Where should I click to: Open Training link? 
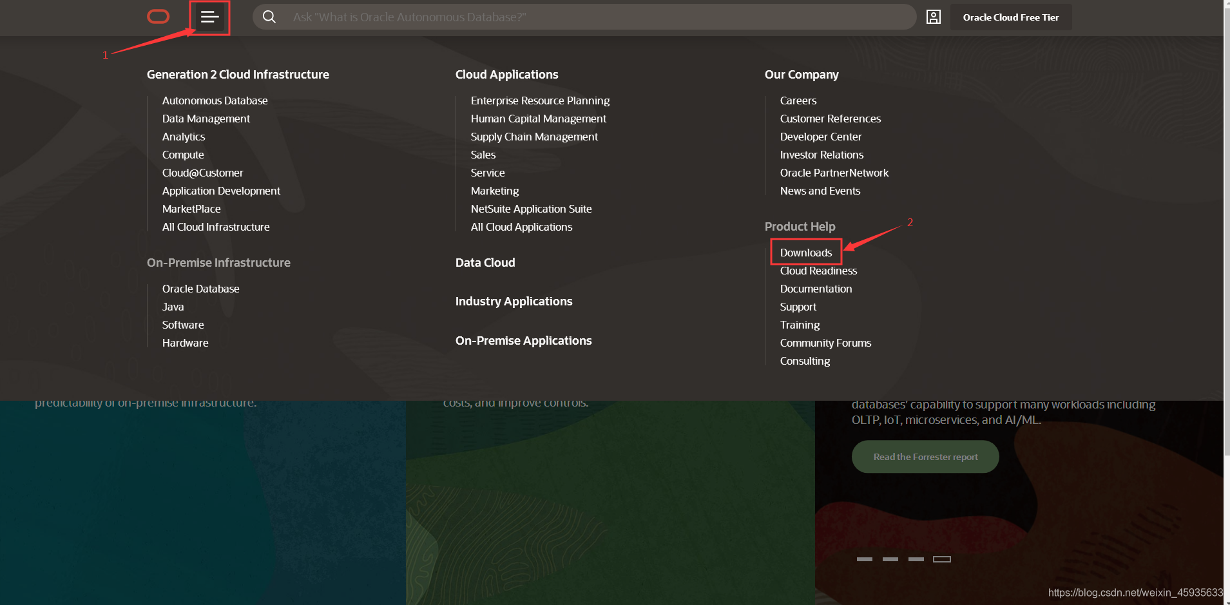[800, 325]
